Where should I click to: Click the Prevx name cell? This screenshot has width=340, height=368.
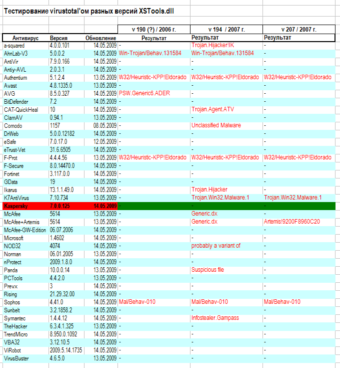25,286
